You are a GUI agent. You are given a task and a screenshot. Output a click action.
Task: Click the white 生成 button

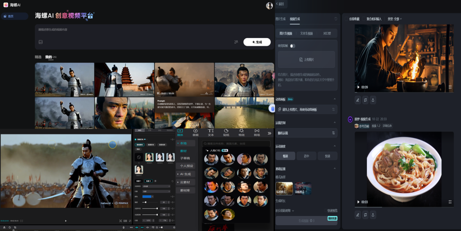(257, 42)
